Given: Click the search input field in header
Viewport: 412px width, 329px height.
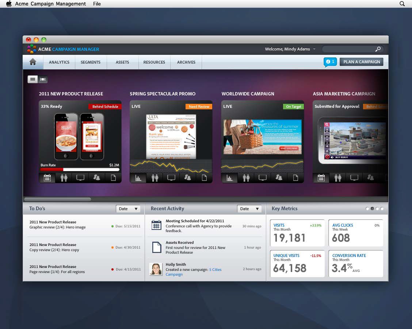Looking at the screenshot, I should click(352, 49).
